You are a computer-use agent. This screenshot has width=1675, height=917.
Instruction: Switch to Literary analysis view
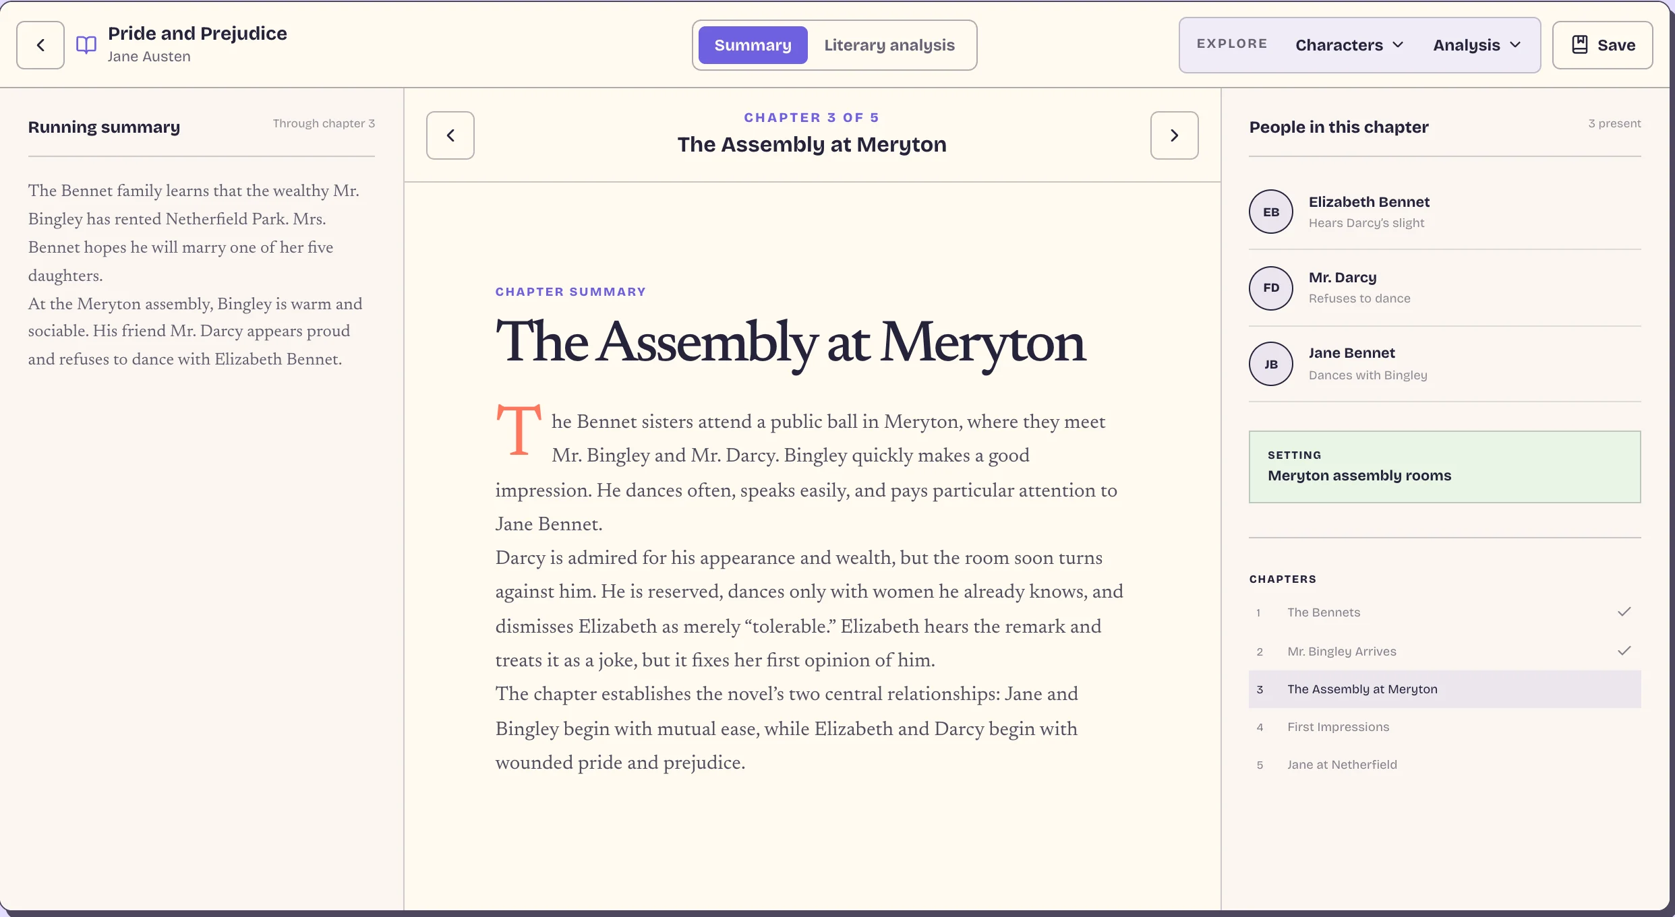(x=889, y=45)
